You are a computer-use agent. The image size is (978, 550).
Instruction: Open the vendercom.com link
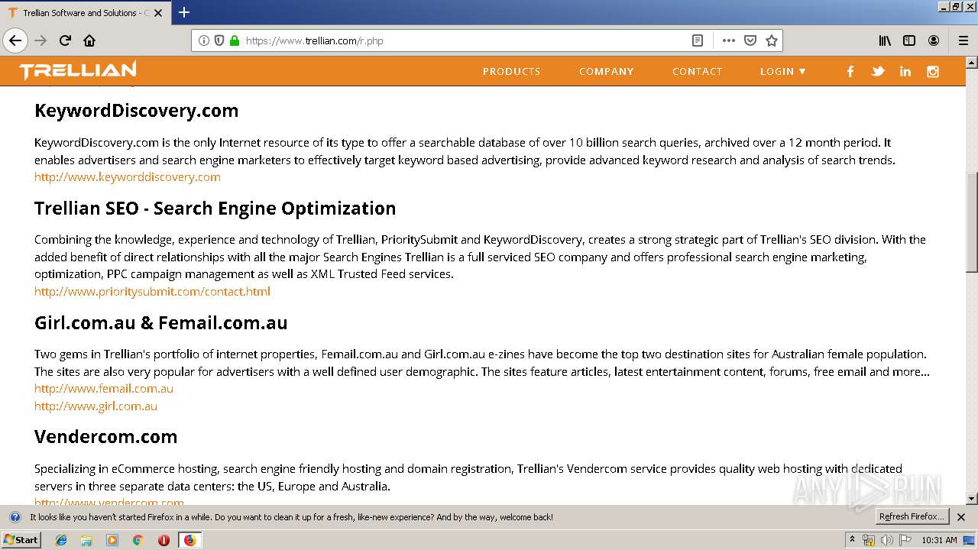pos(109,503)
